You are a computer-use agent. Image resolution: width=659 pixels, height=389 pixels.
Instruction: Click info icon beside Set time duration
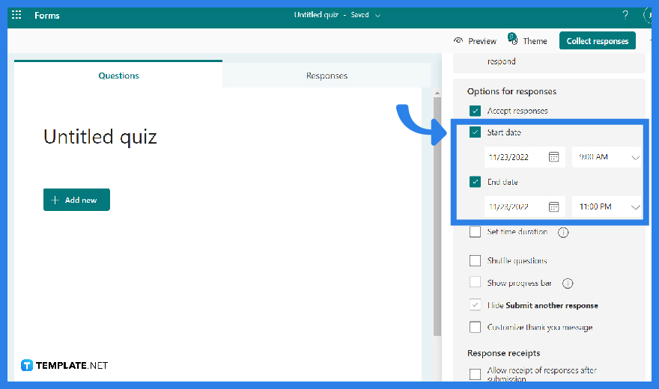pos(563,232)
